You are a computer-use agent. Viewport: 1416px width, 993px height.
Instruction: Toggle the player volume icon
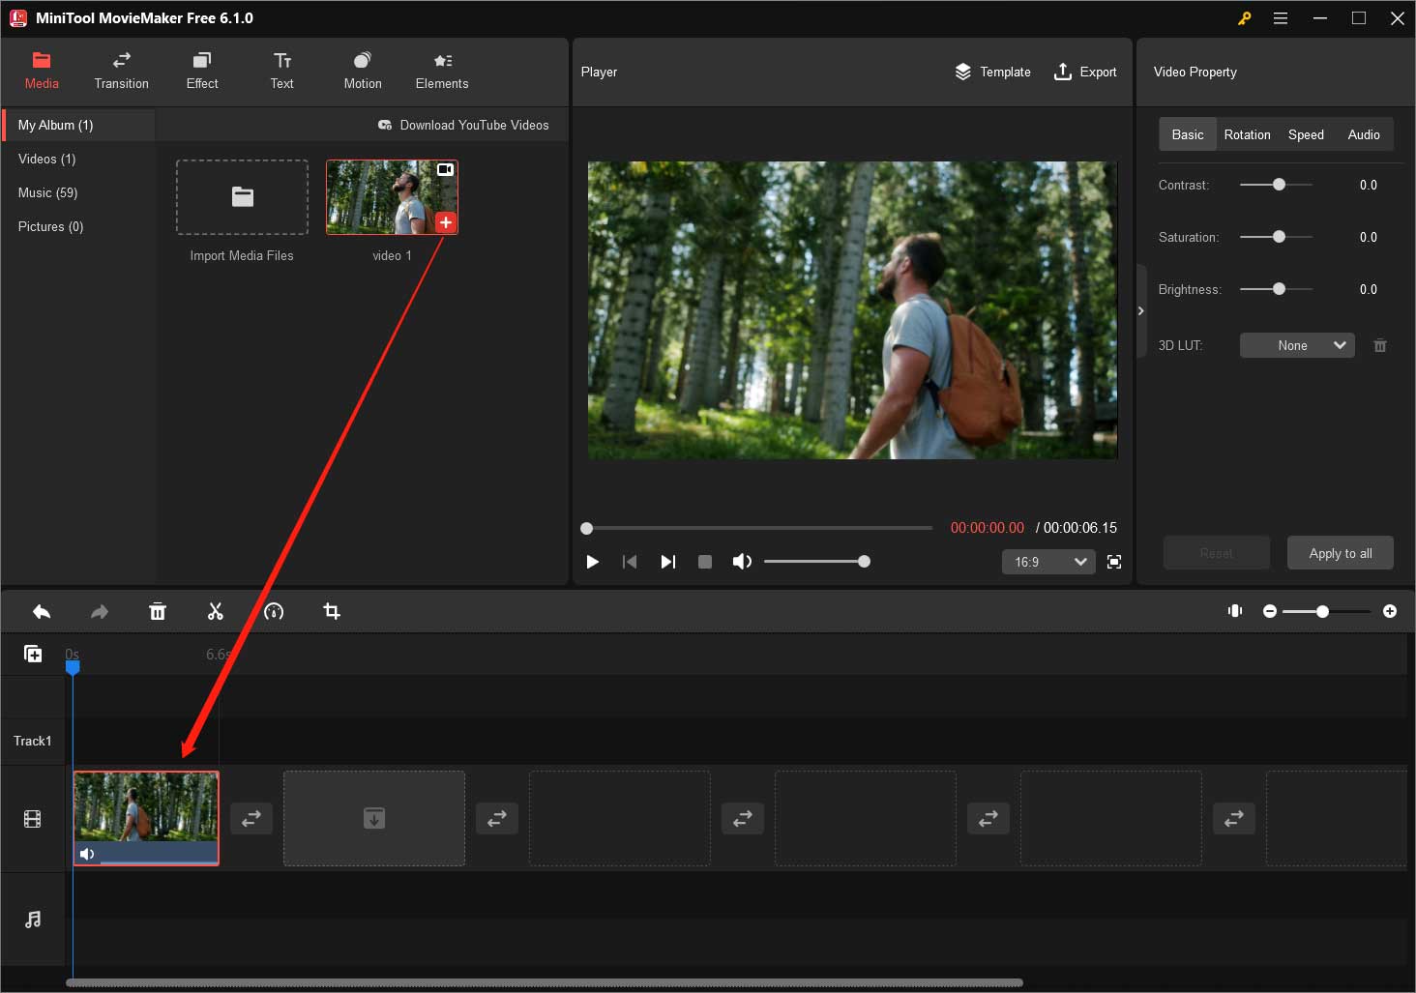tap(742, 561)
